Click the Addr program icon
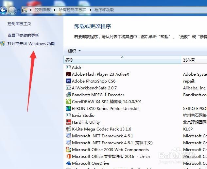This screenshot has height=169, width=207. 69,67
